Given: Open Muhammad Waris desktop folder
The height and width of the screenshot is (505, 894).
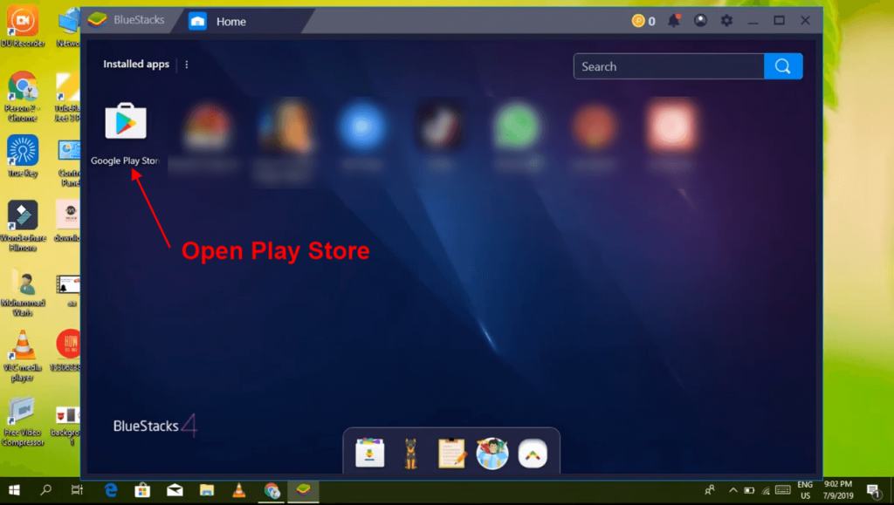Looking at the screenshot, I should (x=23, y=291).
